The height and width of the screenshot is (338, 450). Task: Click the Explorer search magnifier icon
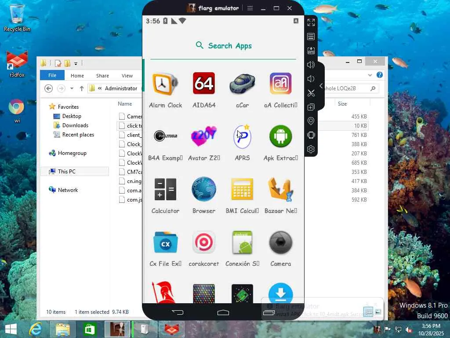[373, 88]
